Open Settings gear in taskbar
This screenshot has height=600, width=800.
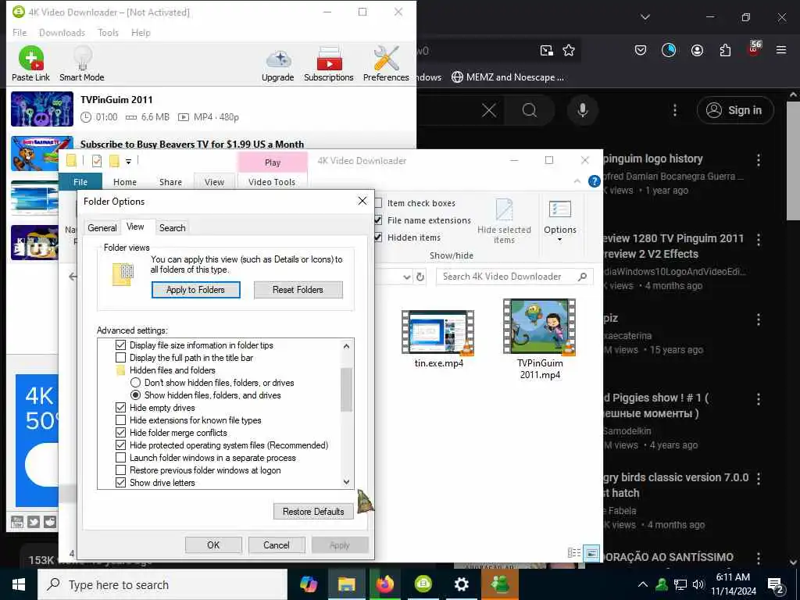[461, 584]
